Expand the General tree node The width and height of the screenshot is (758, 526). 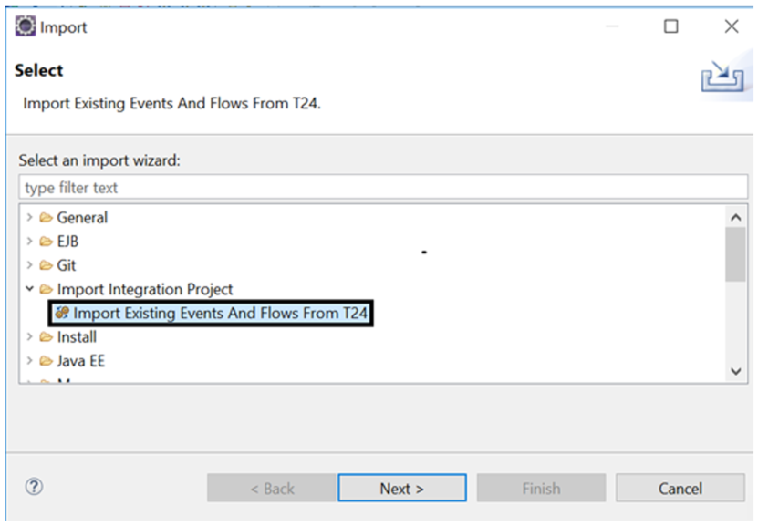pyautogui.click(x=29, y=218)
